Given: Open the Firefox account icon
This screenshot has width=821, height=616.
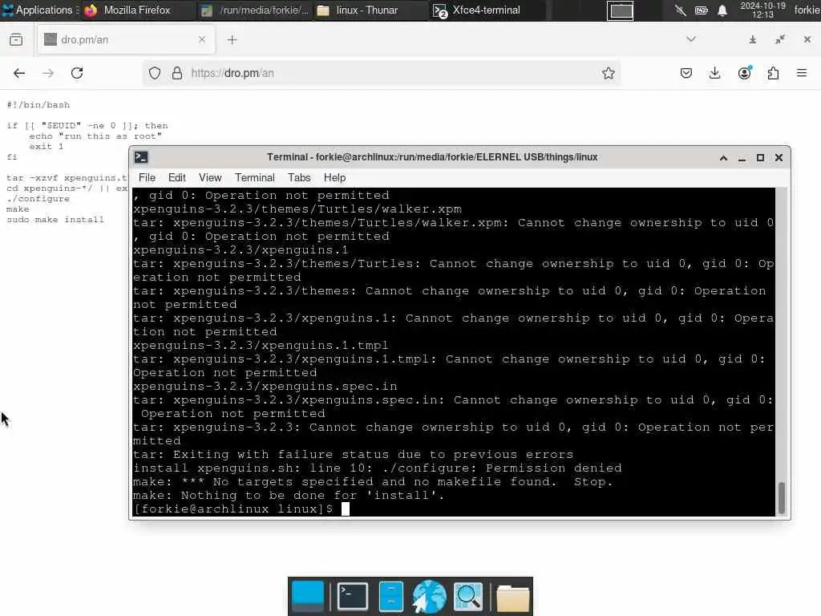Looking at the screenshot, I should coord(744,73).
